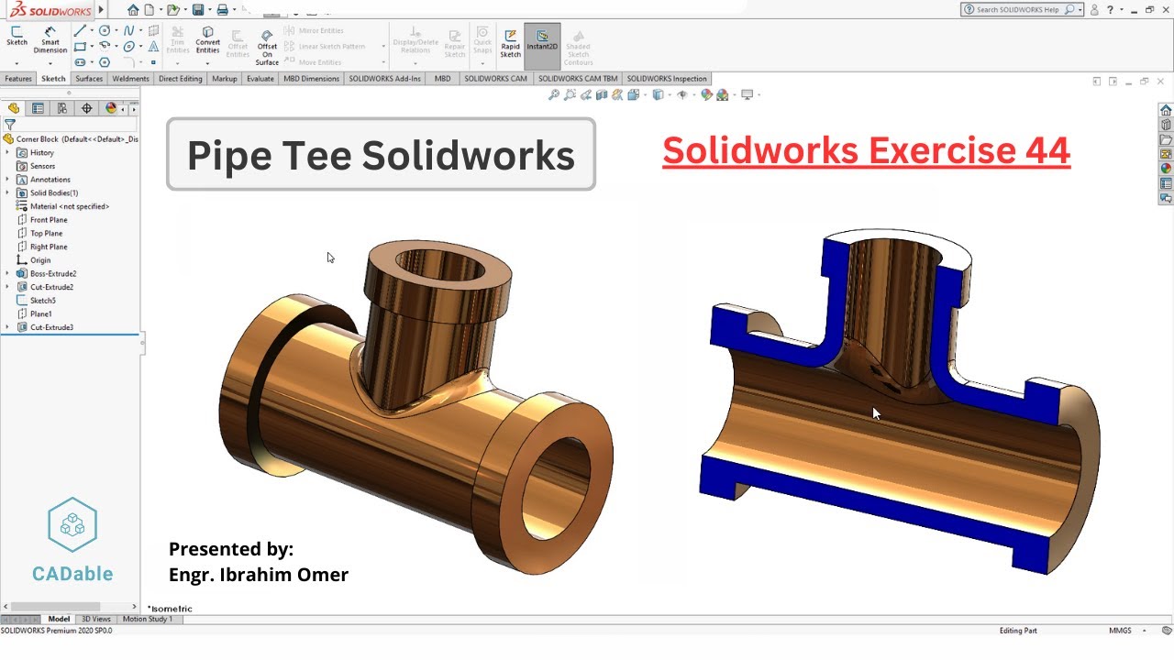This screenshot has width=1174, height=660.
Task: Expand Solid Bodies(1)
Action: coord(7,192)
